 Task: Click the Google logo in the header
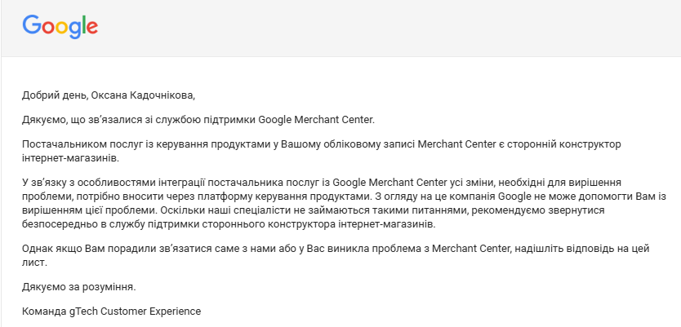click(60, 26)
